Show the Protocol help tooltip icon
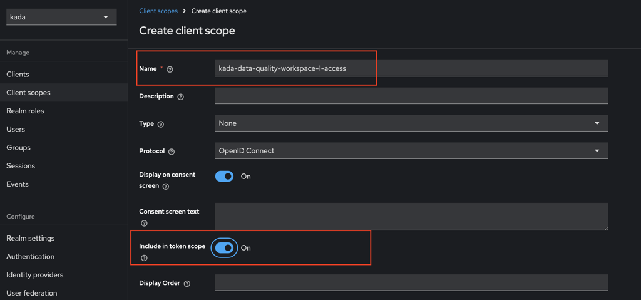 coord(172,152)
